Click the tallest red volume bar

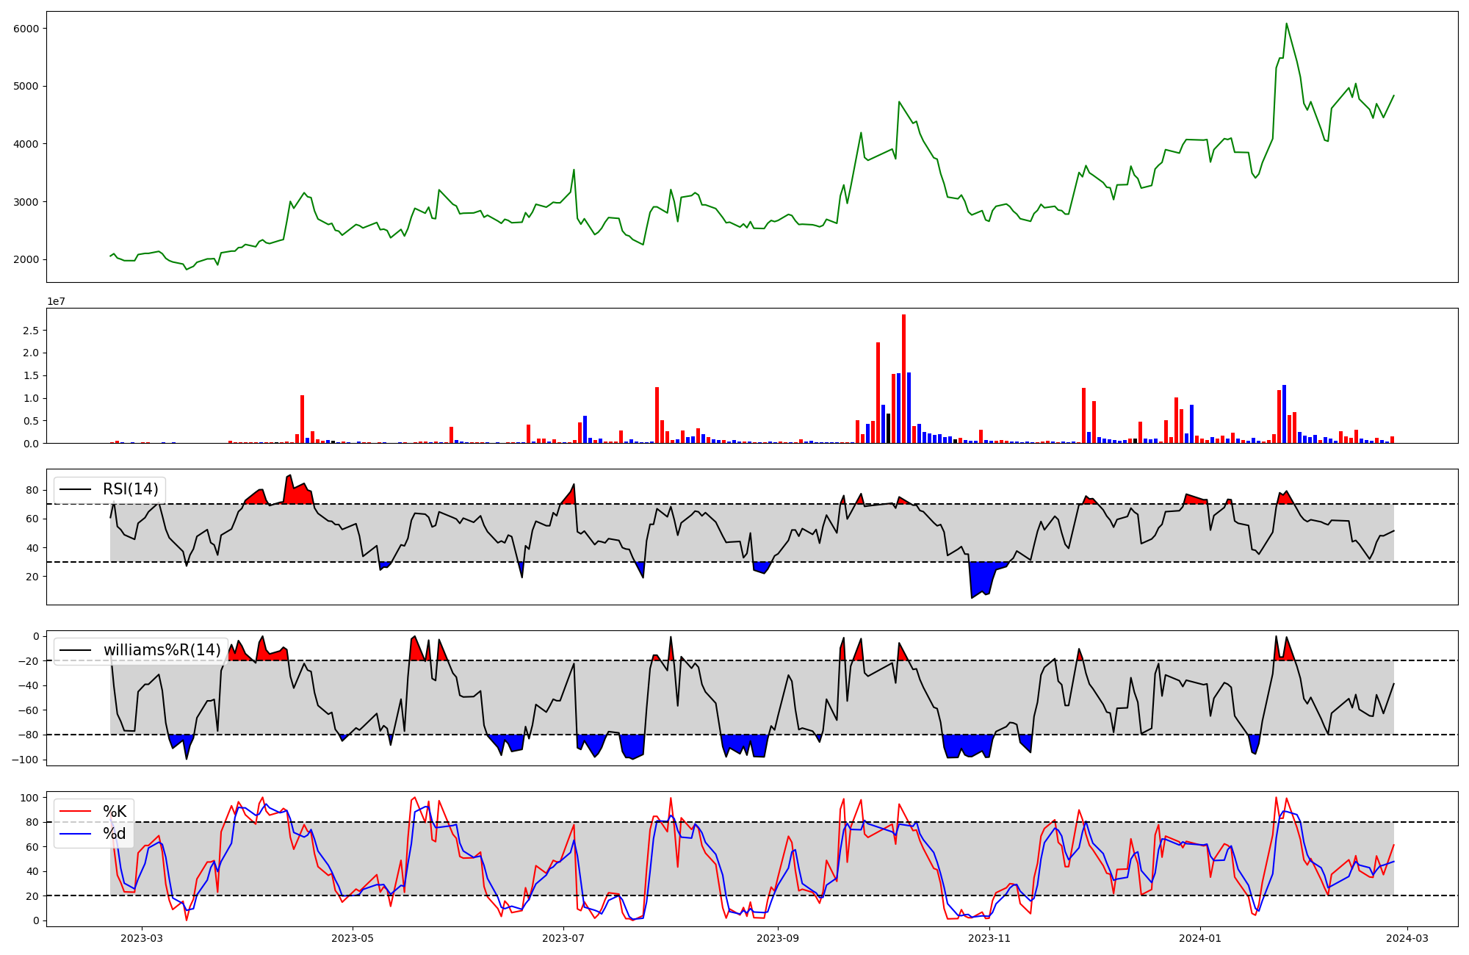[903, 378]
